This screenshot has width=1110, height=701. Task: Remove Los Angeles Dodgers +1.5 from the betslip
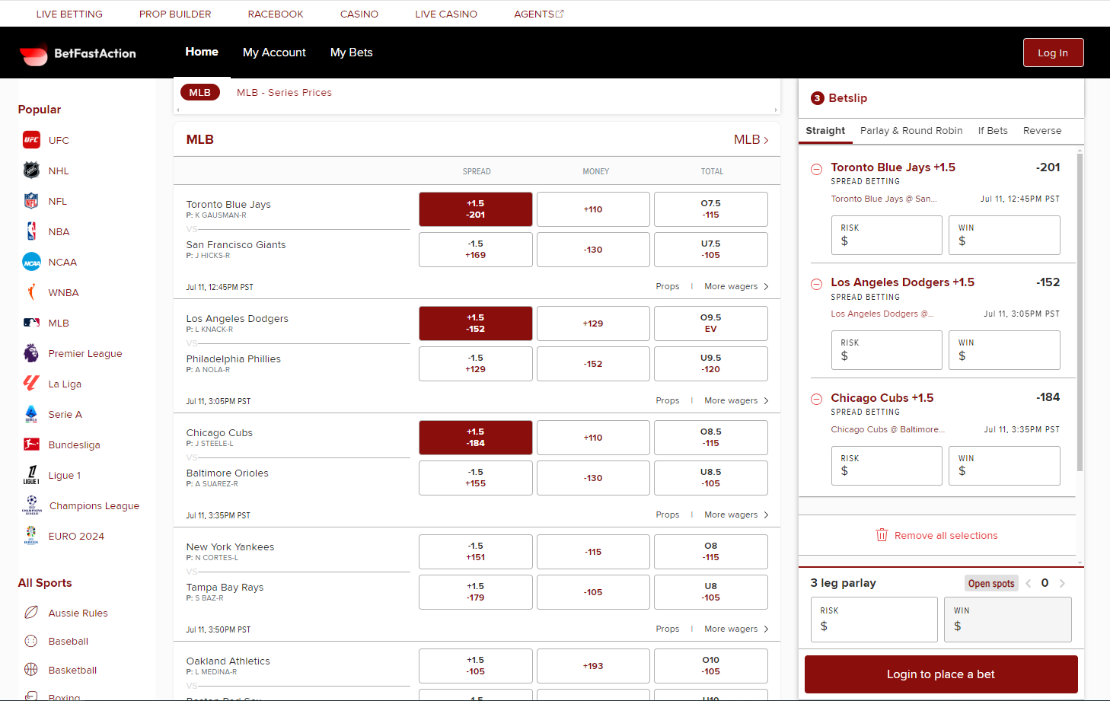[817, 284]
